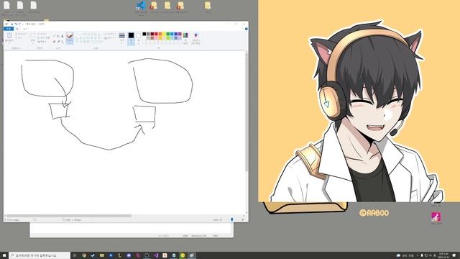Click the Windows taskbar search box
The width and height of the screenshot is (460, 259).
[40, 255]
